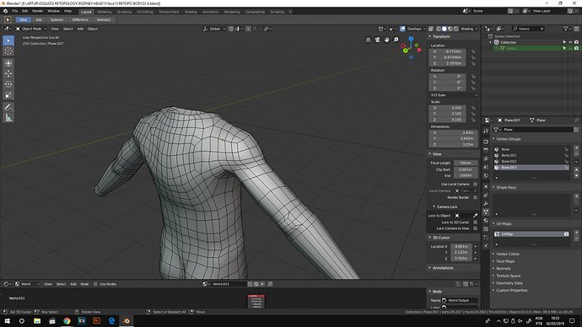Viewport: 582px width, 327px height.
Task: Switch to the Sculpting workspace tab
Action: [124, 12]
